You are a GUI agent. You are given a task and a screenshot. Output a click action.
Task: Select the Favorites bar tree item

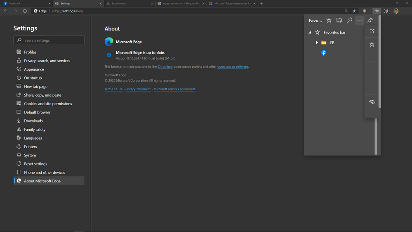coord(334,32)
